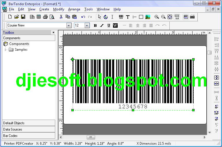This screenshot has height=147, width=222.
Task: Align text left button
Action: click(x=131, y=25)
